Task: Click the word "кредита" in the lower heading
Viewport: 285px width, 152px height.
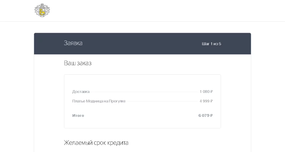Action: 118,143
